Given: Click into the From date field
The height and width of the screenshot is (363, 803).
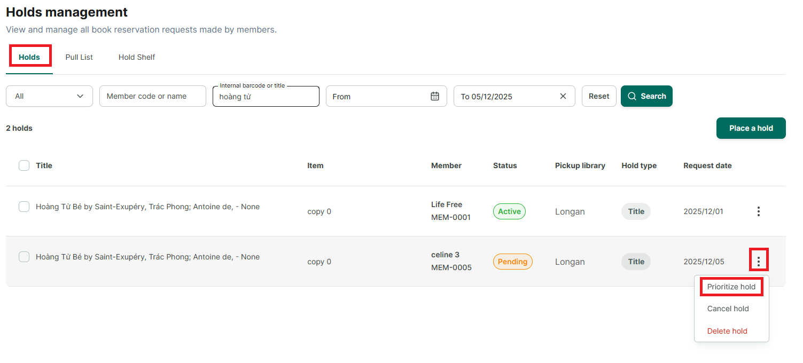Looking at the screenshot, I should click(386, 96).
